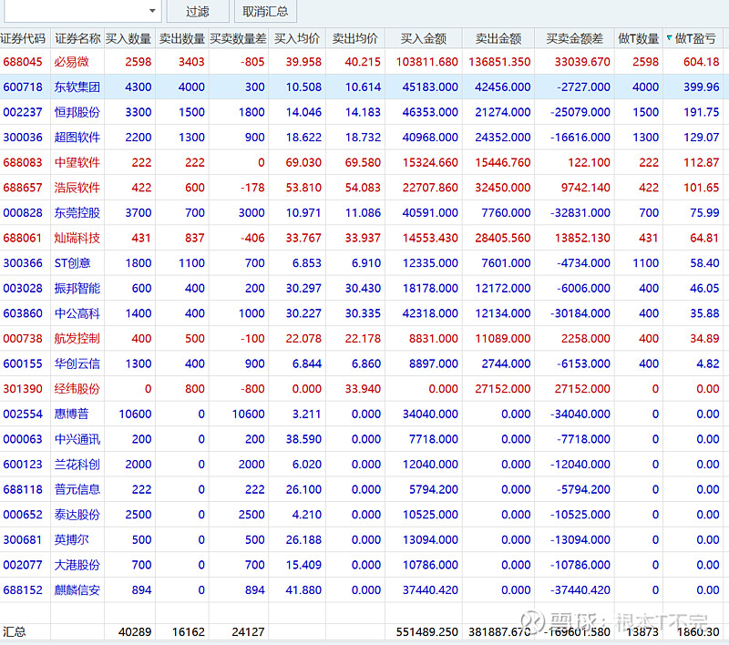Click the 大港股份 name cell
Viewport: 729px width, 645px height.
[77, 565]
